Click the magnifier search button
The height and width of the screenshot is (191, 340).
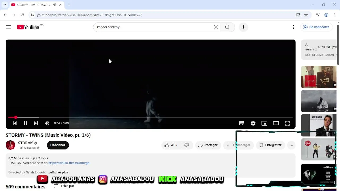click(x=227, y=27)
